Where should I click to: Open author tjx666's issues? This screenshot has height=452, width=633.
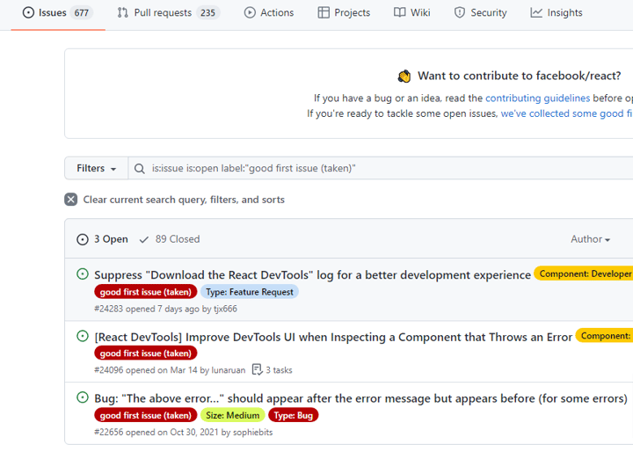pos(225,309)
